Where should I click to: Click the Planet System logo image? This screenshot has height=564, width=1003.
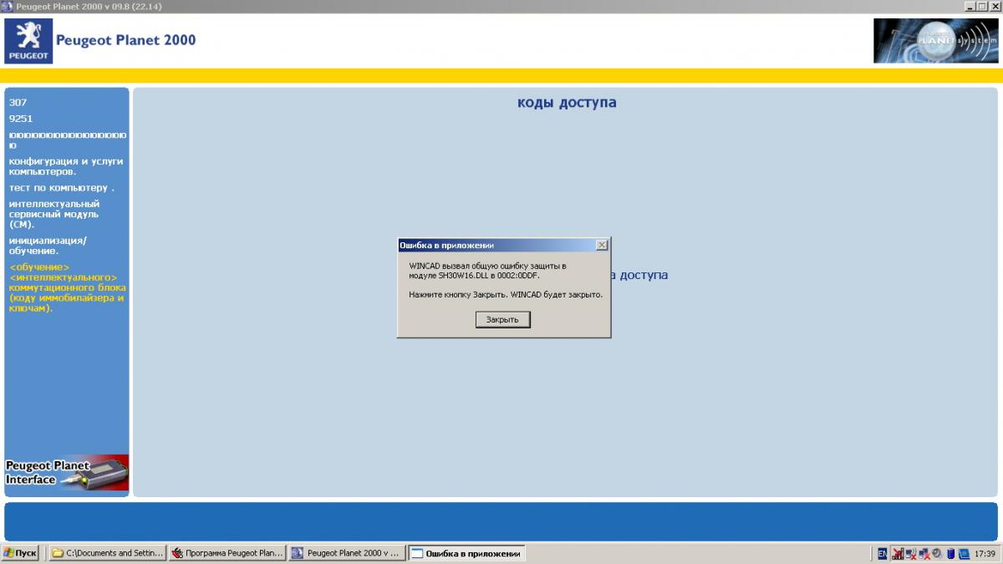(935, 41)
